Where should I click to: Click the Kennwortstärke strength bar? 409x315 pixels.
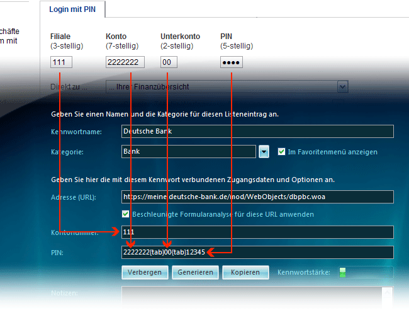pyautogui.click(x=365, y=273)
